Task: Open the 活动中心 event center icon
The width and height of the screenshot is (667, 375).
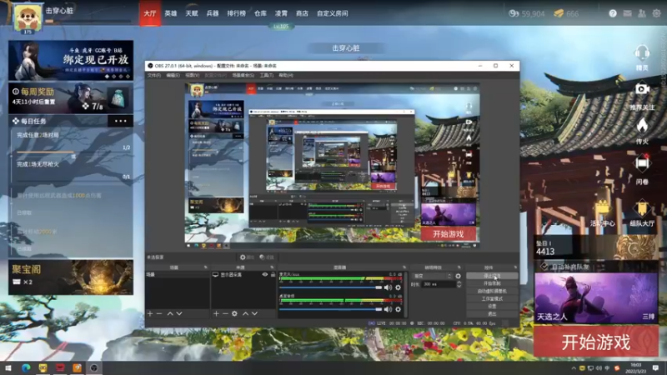Action: (602, 208)
